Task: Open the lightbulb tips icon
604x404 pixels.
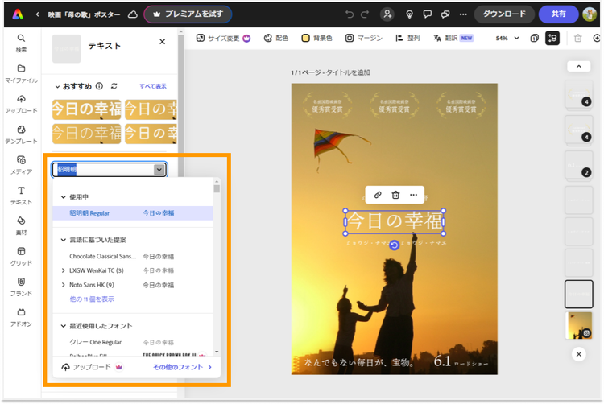Action: tap(409, 14)
